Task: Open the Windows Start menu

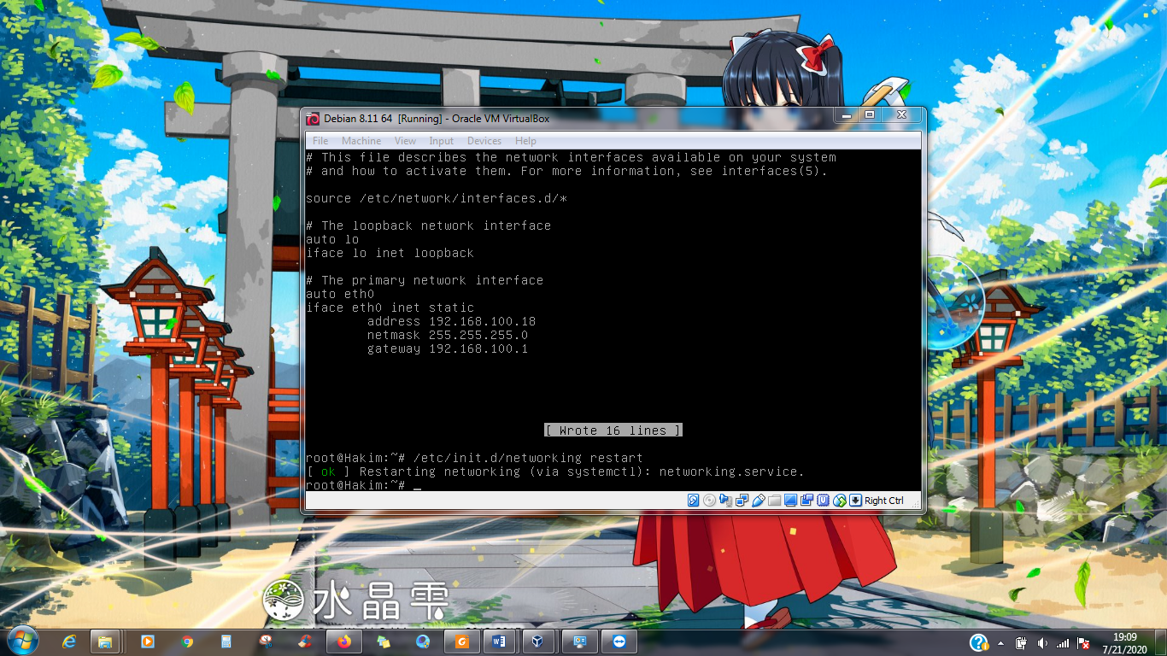Action: [x=21, y=641]
